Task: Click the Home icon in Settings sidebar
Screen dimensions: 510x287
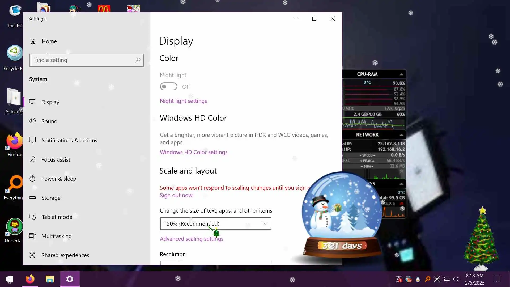Action: click(x=33, y=41)
